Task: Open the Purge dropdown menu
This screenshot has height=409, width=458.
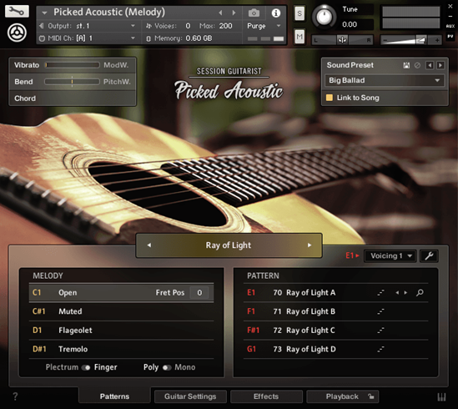Action: click(x=264, y=26)
